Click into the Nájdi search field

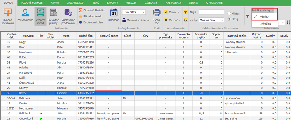pyautogui.click(x=211, y=12)
